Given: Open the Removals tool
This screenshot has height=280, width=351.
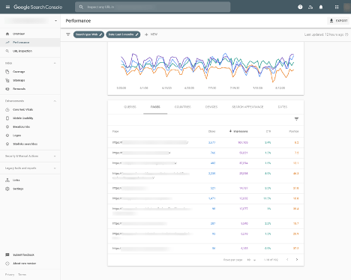Looking at the screenshot, I should (30, 89).
